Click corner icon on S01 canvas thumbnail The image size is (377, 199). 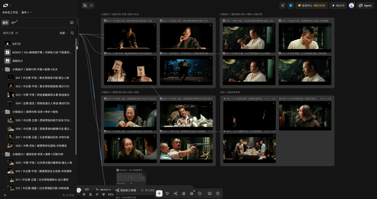[x=154, y=25]
